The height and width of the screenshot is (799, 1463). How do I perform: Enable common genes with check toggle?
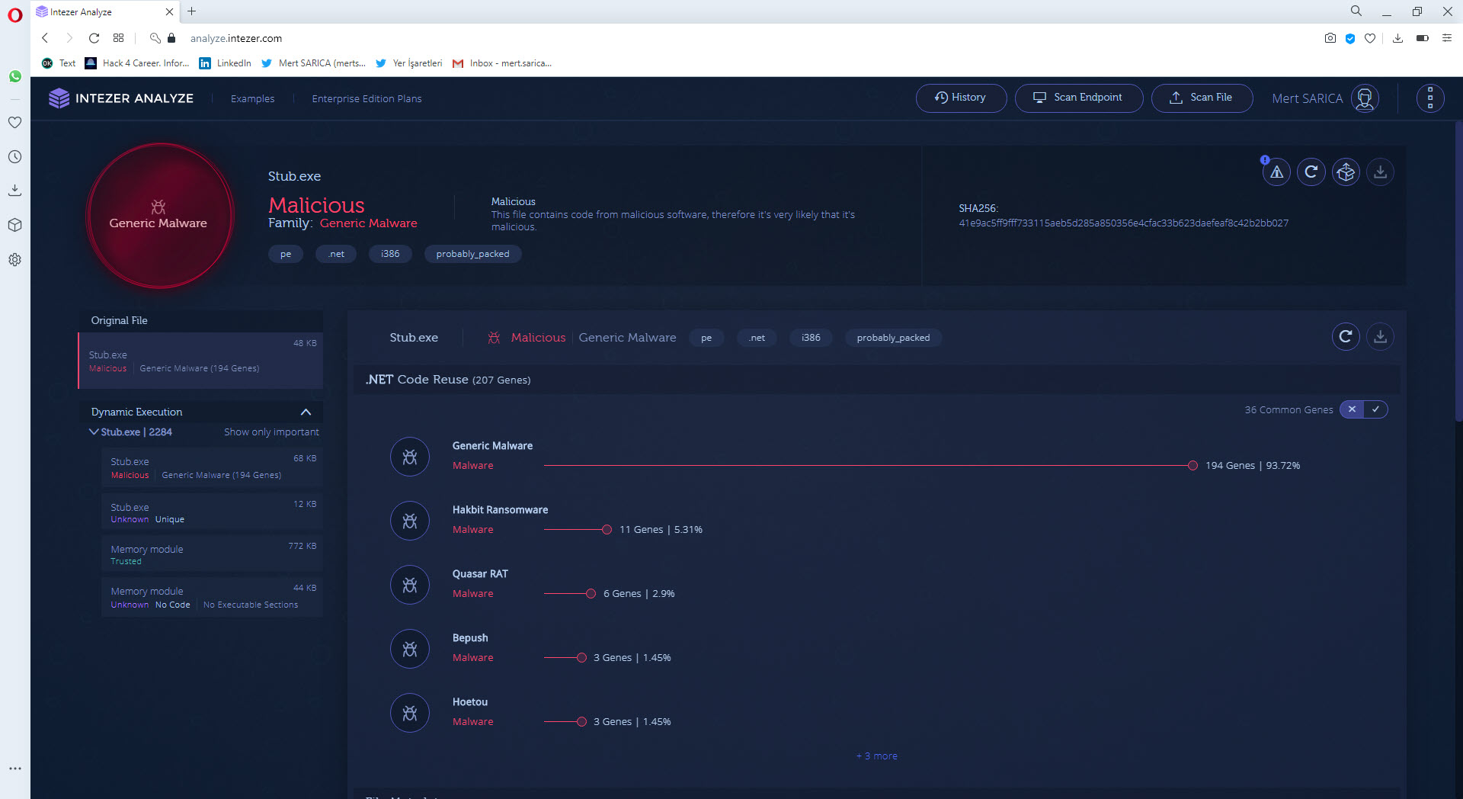coord(1375,409)
